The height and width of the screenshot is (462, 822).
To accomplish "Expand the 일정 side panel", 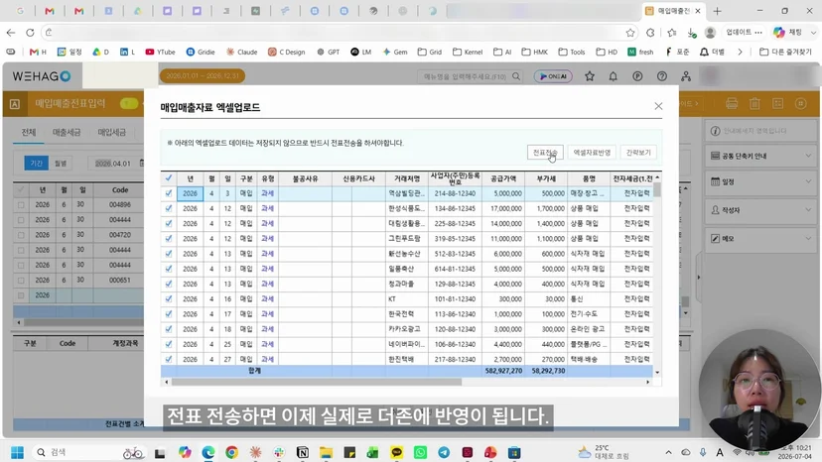I will 760,181.
